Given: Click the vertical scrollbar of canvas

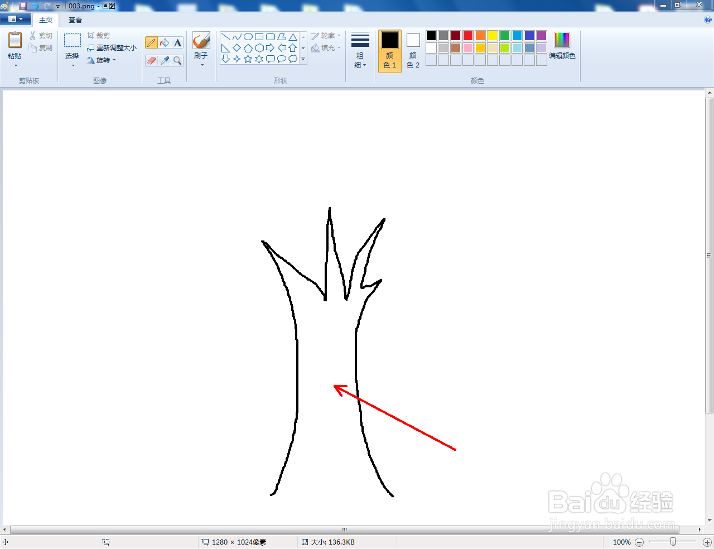Looking at the screenshot, I should coord(710,256).
